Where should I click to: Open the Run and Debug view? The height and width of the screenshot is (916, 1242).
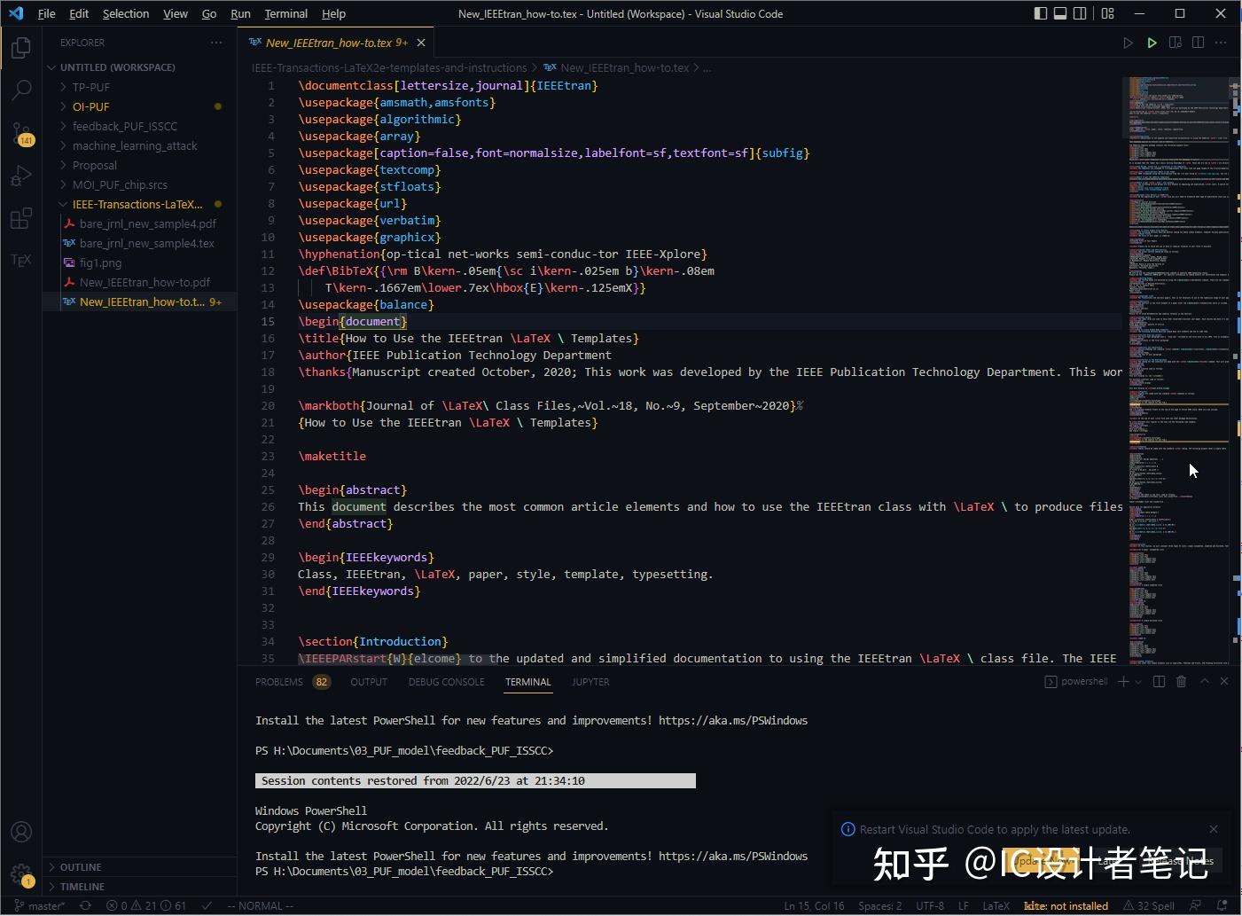click(x=21, y=176)
